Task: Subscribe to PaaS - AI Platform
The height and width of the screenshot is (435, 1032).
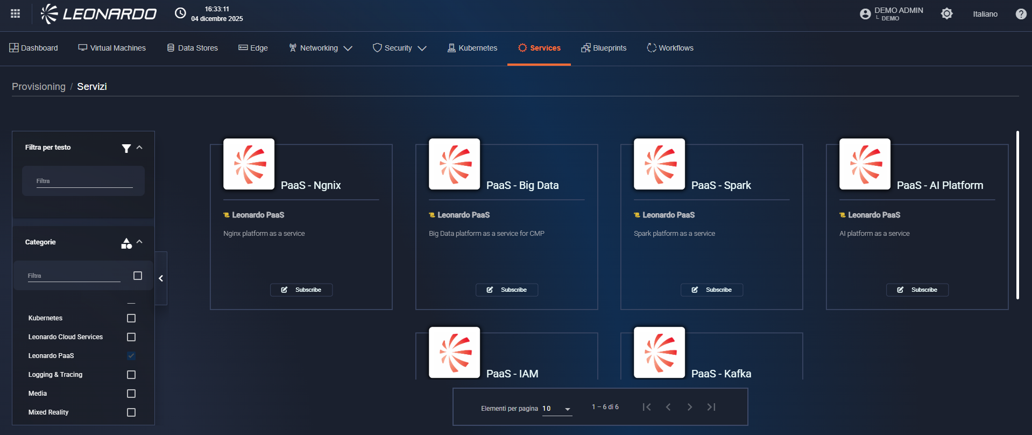Action: 917,290
